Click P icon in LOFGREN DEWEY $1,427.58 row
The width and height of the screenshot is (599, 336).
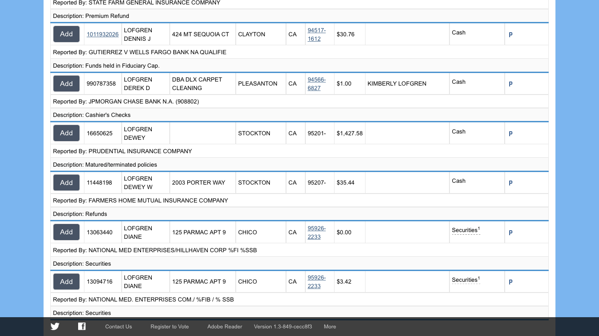point(511,134)
